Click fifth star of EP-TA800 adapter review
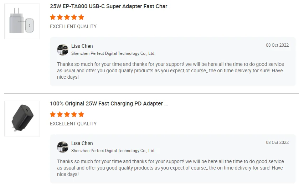The height and width of the screenshot is (187, 299). point(81,17)
